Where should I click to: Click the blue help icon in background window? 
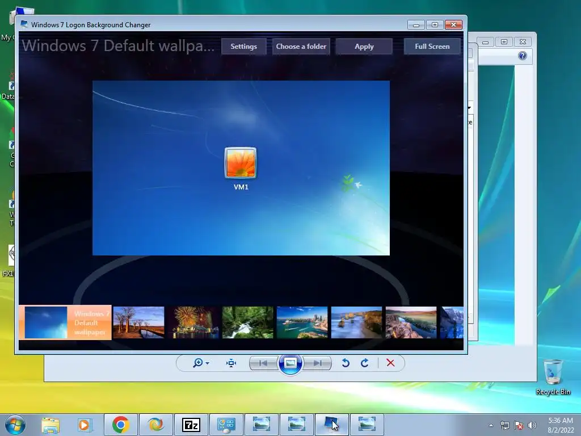click(x=523, y=56)
